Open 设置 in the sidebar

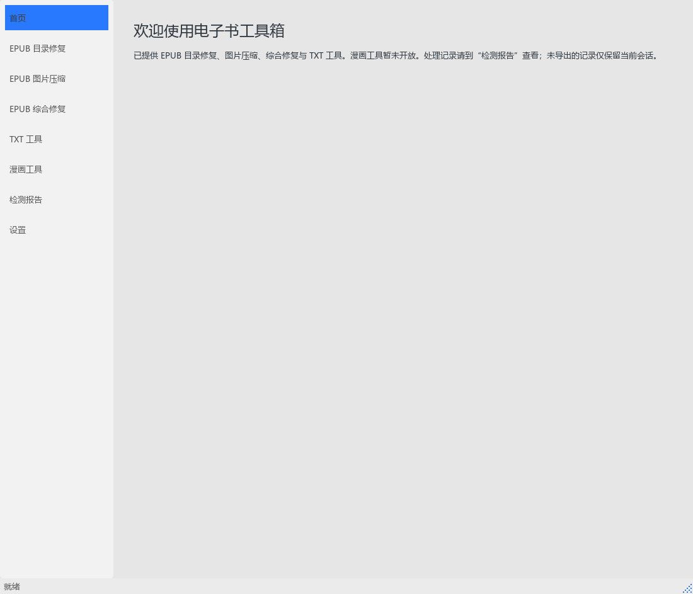tap(57, 230)
